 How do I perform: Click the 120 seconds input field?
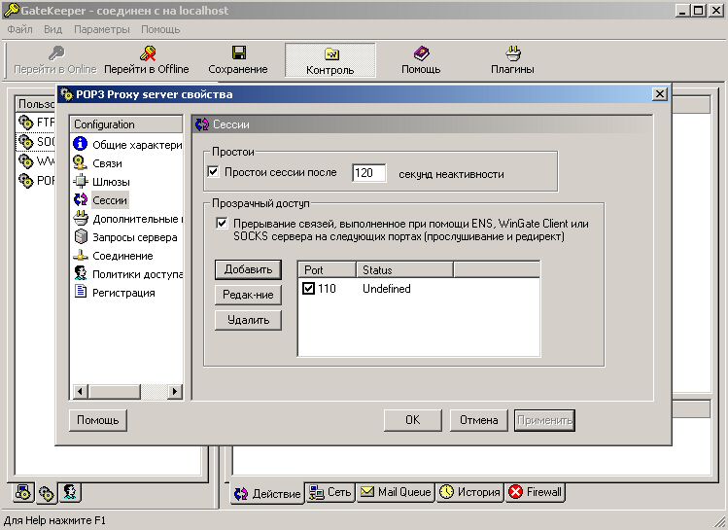[368, 173]
